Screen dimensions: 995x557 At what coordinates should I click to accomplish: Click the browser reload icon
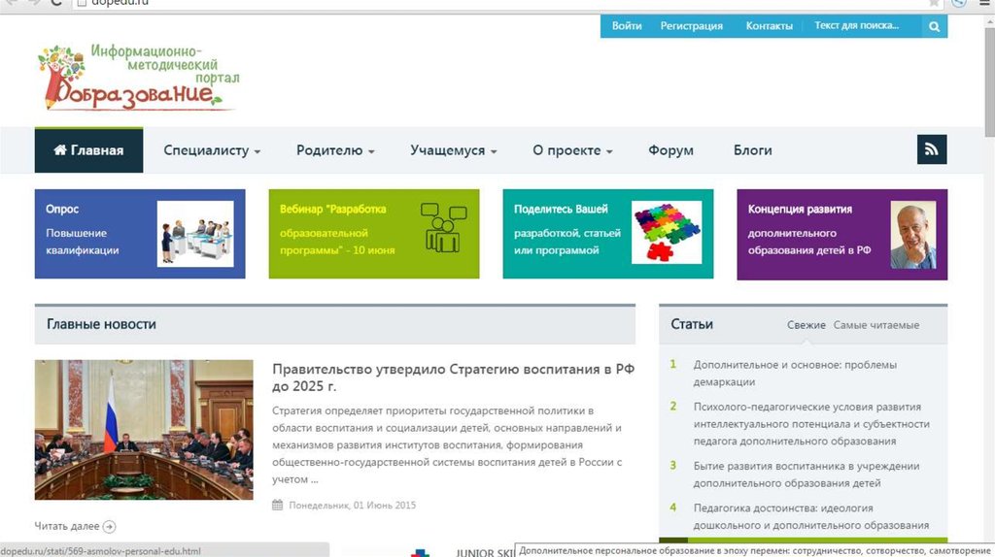tap(55, 3)
